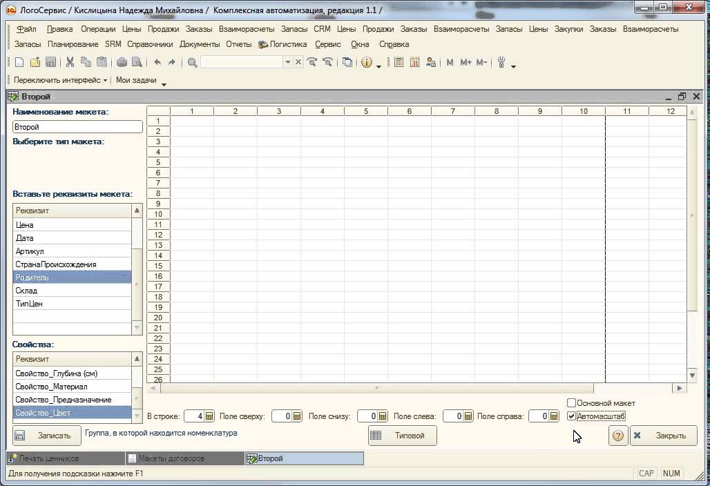
Task: Click the Copy icon in toolbar
Action: pos(86,62)
